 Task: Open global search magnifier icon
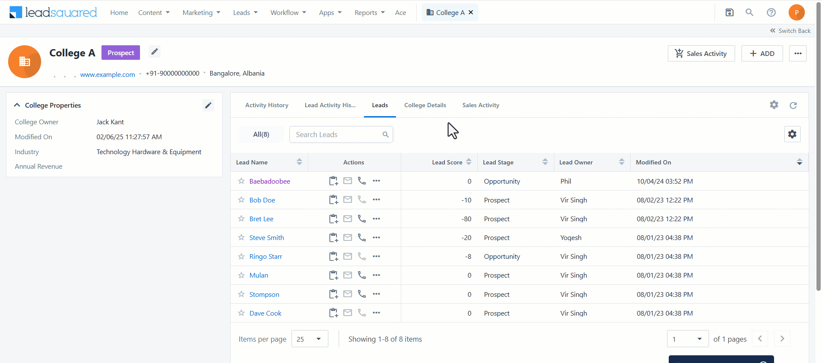click(749, 12)
